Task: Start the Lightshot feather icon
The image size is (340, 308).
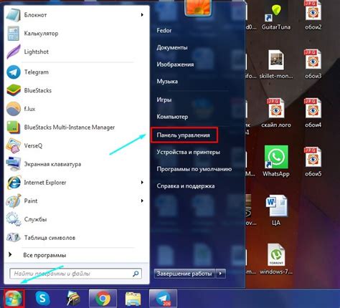Action: 14,52
